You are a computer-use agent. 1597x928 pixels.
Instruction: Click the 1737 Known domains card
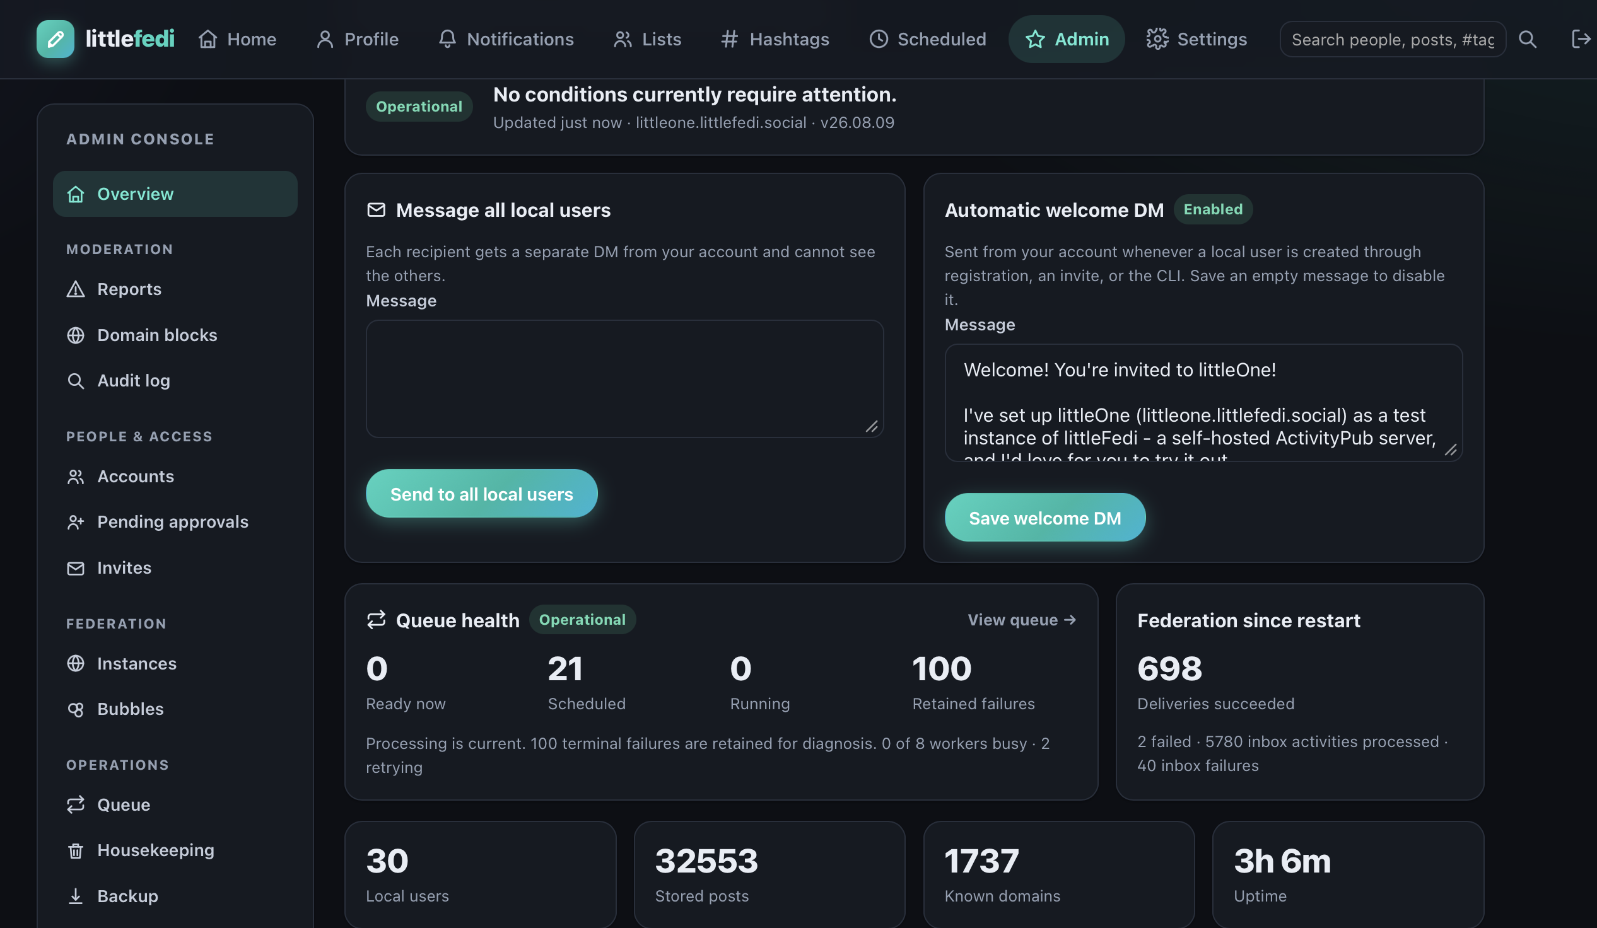click(1059, 875)
